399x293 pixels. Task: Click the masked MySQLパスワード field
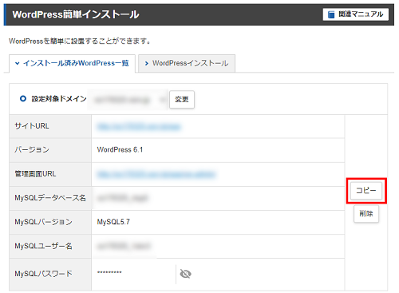coord(134,273)
